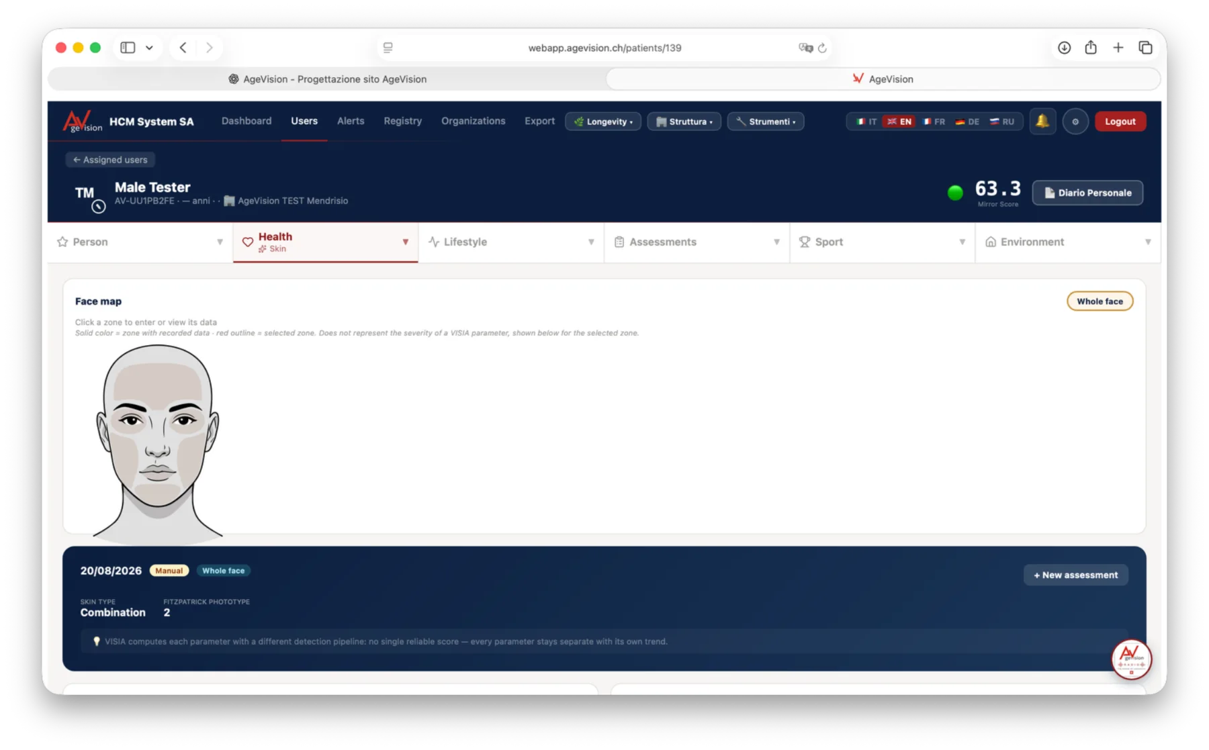Switch language to FR
This screenshot has width=1209, height=750.
[x=934, y=122]
